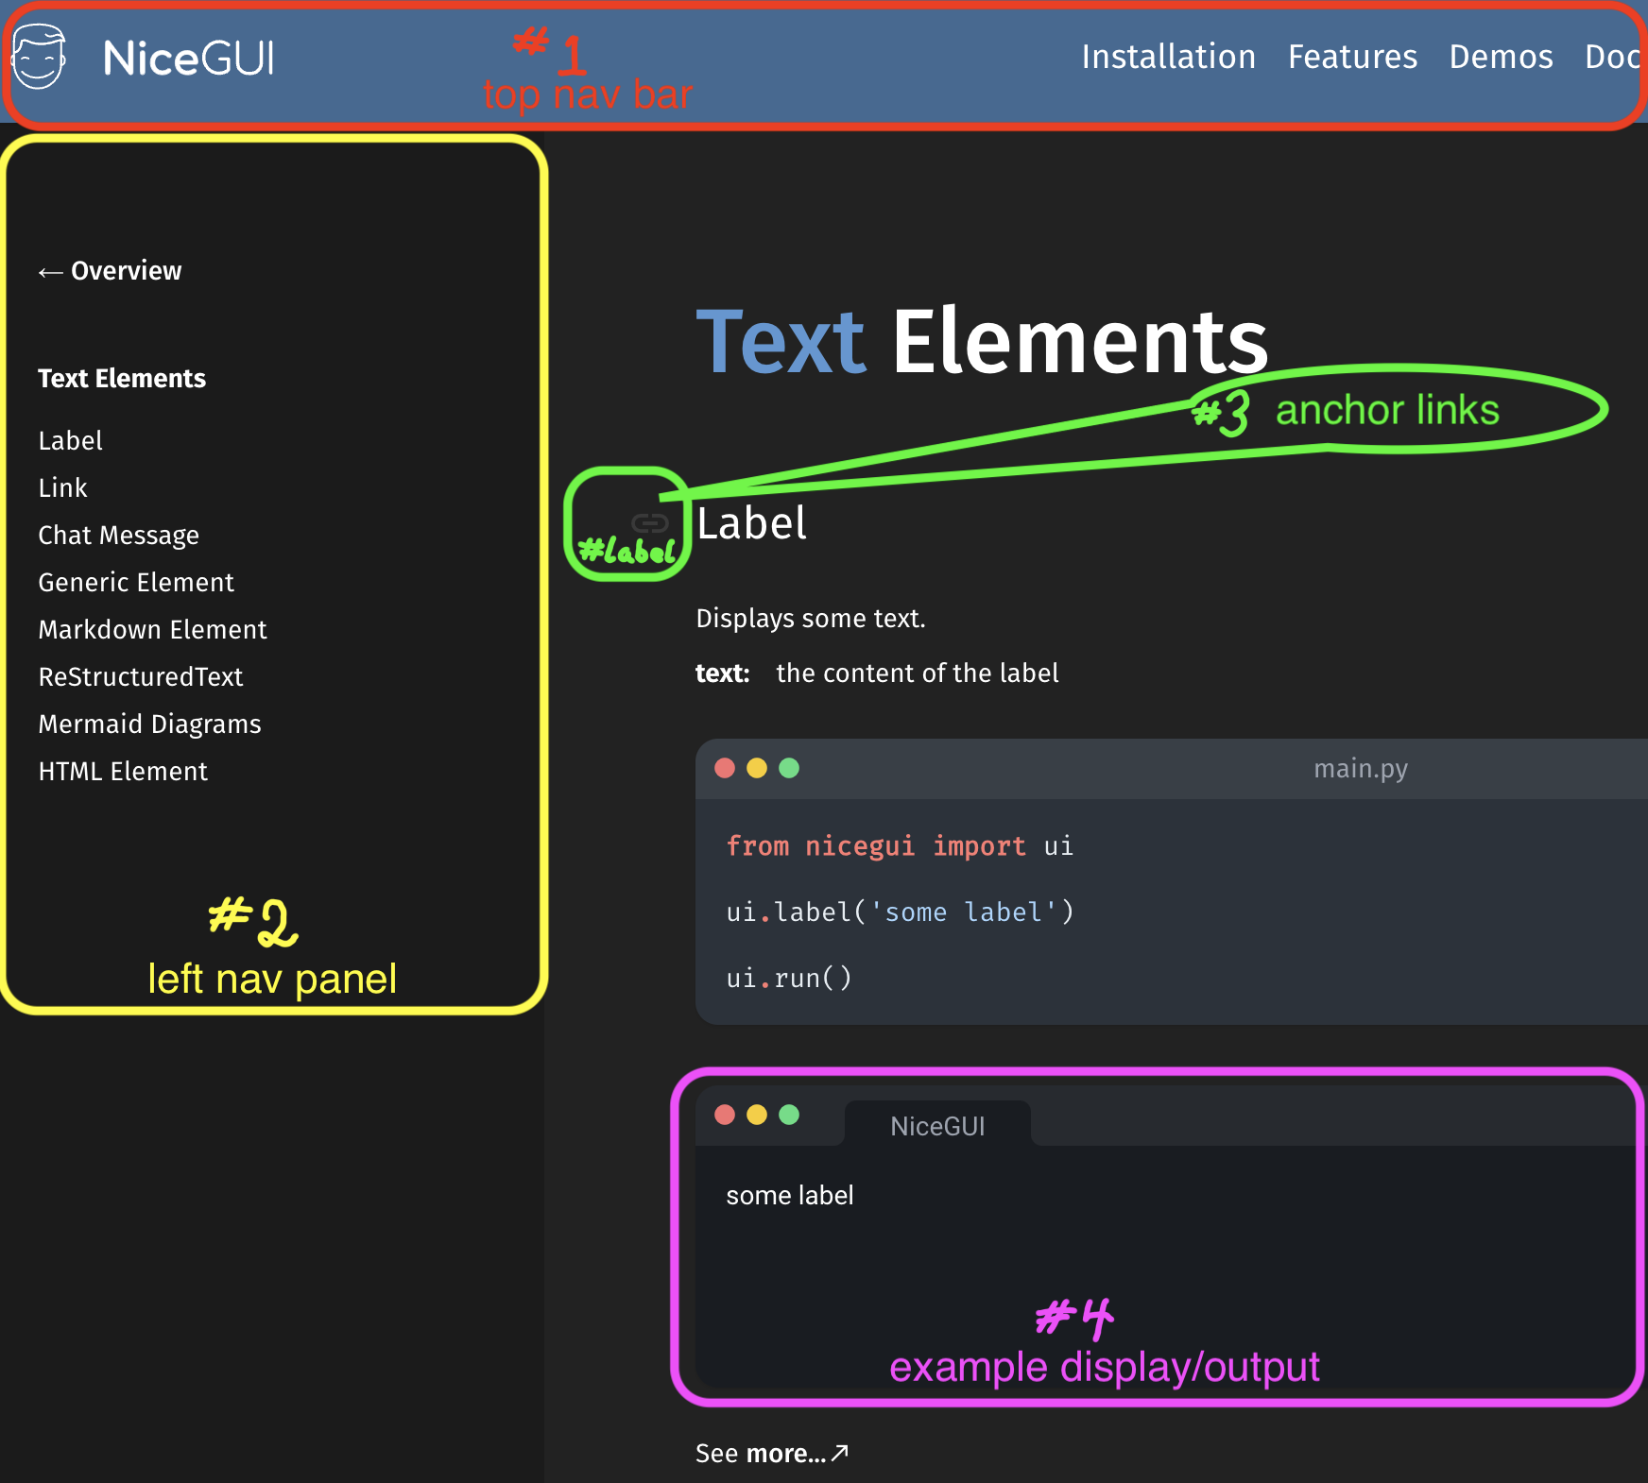Select HTML Element in the sidebar
Viewport: 1648px width, 1483px height.
[123, 772]
